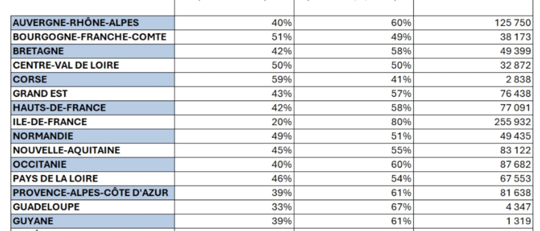The image size is (540, 231).
Task: Select the GUYANE row label
Action: point(33,221)
